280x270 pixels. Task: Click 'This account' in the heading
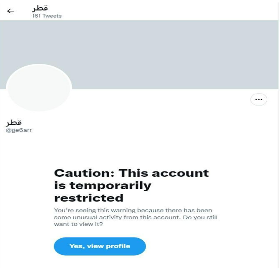[164, 173]
